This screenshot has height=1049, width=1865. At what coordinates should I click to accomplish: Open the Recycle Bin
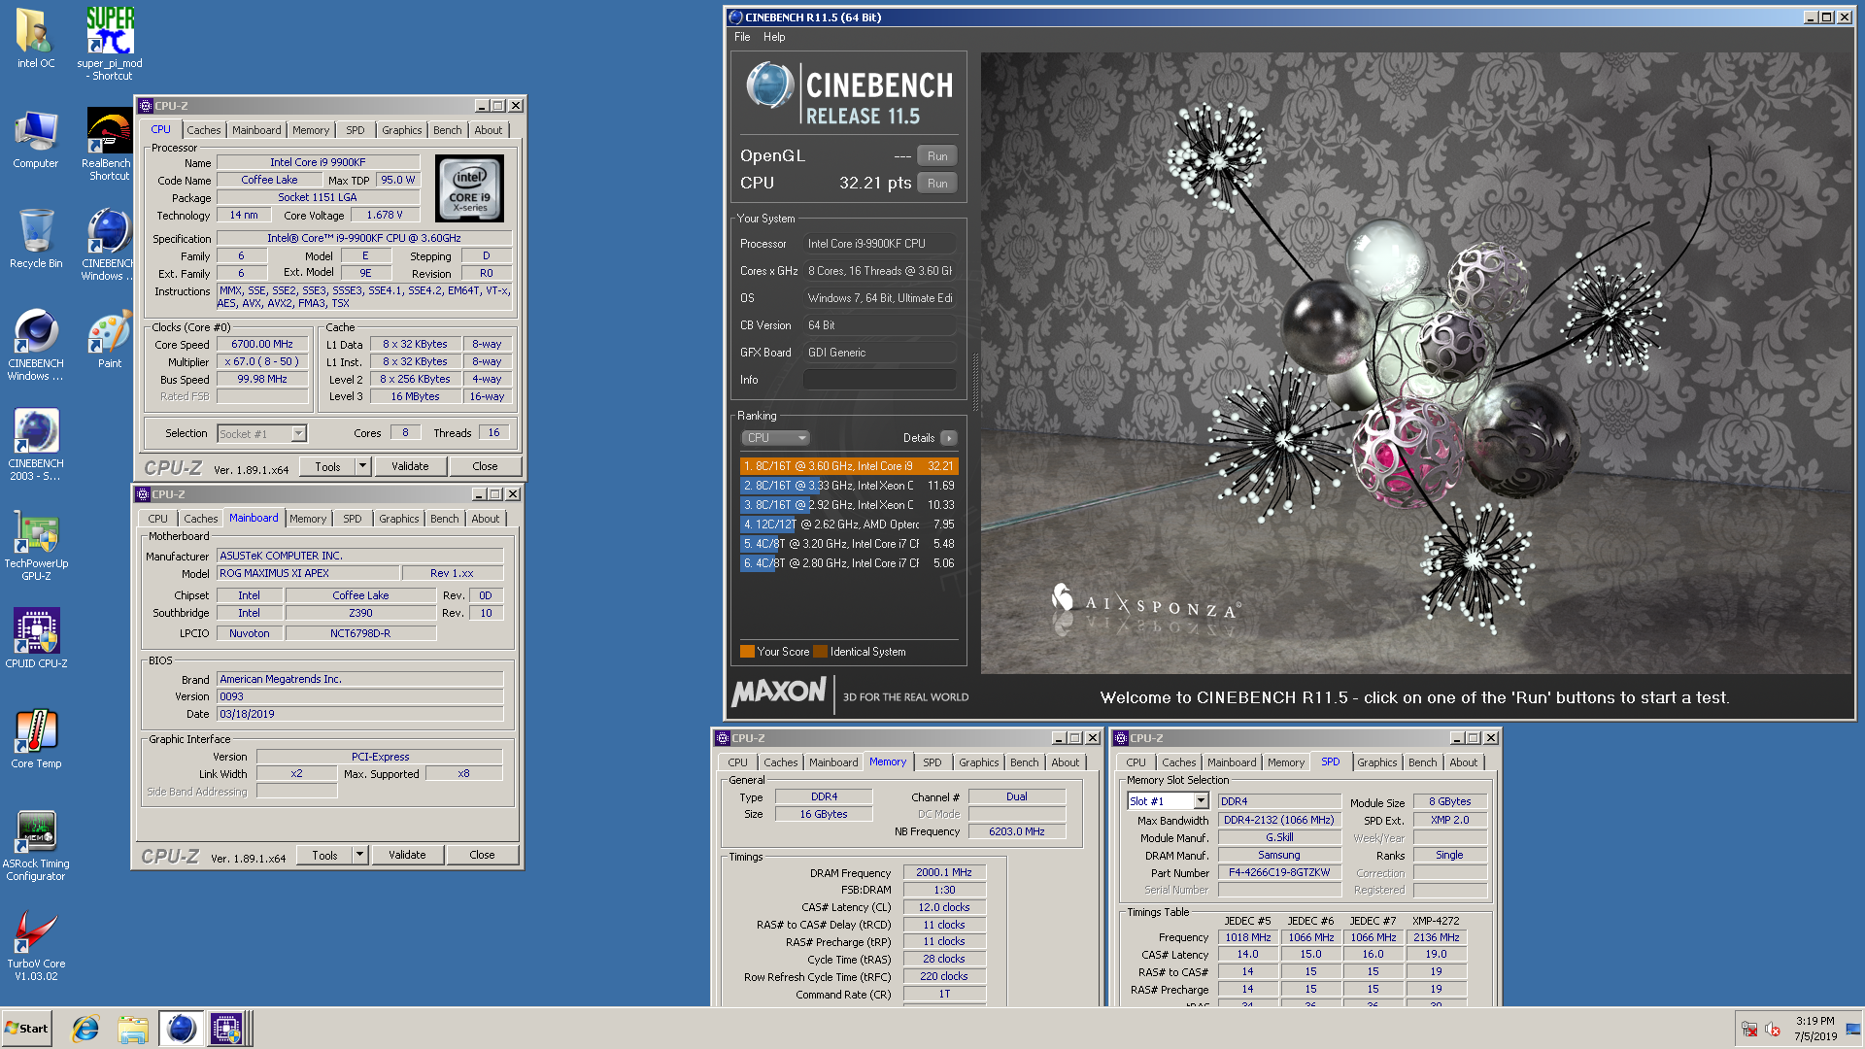coord(35,239)
